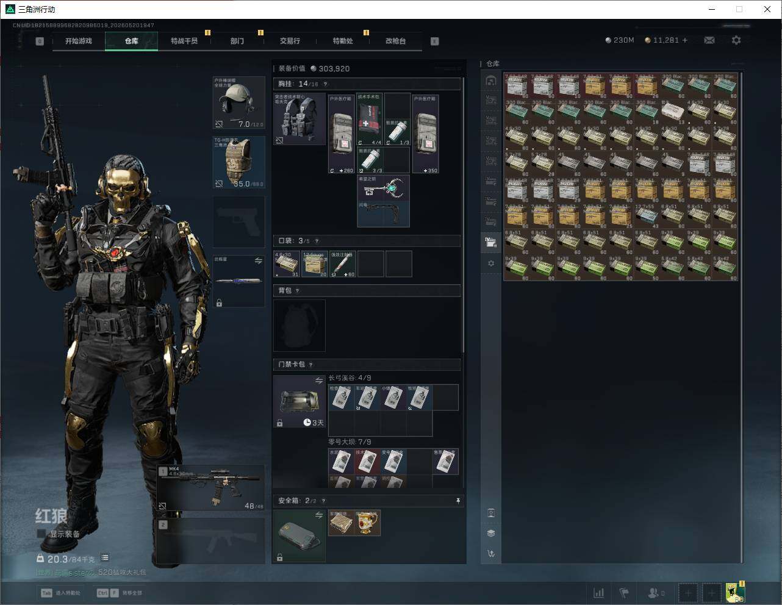Select the secure container case item
Viewport: 782px width, 605px height.
(299, 535)
